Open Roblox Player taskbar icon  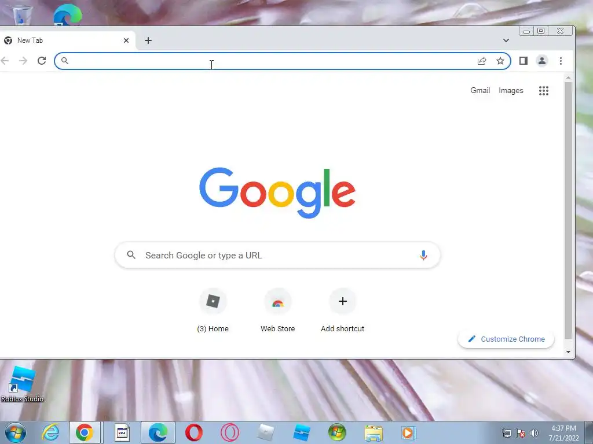click(x=266, y=432)
